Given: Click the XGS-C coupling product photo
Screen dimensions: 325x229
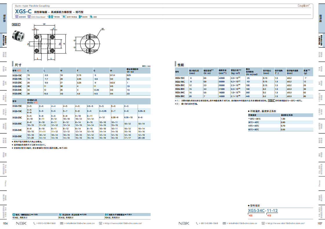Looking at the screenshot, I should pos(18,36).
